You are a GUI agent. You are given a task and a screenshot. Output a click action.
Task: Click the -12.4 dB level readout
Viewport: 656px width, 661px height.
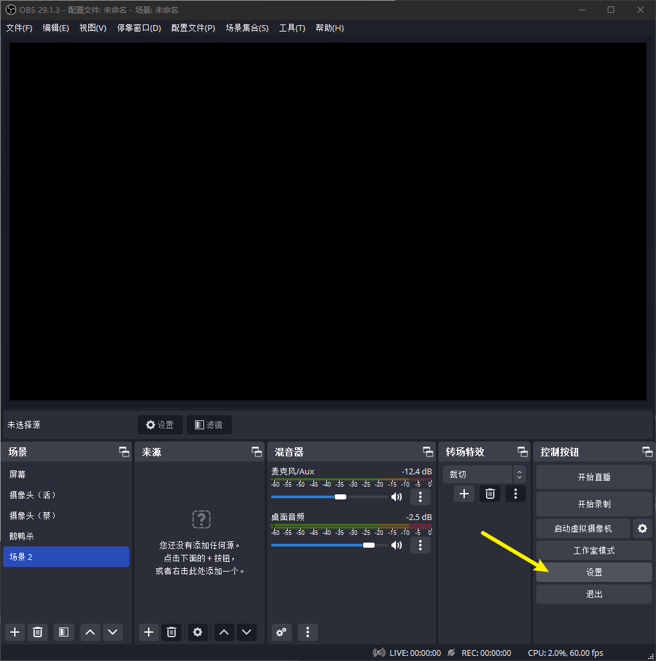(x=417, y=471)
